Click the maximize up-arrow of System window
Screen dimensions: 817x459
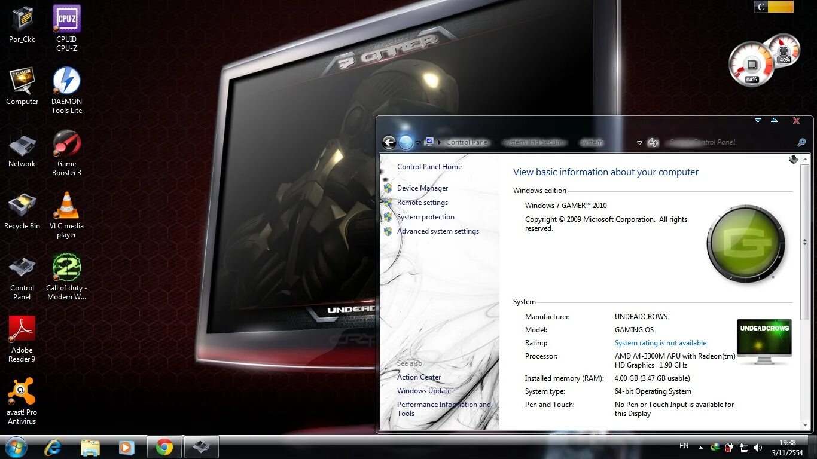pos(774,120)
